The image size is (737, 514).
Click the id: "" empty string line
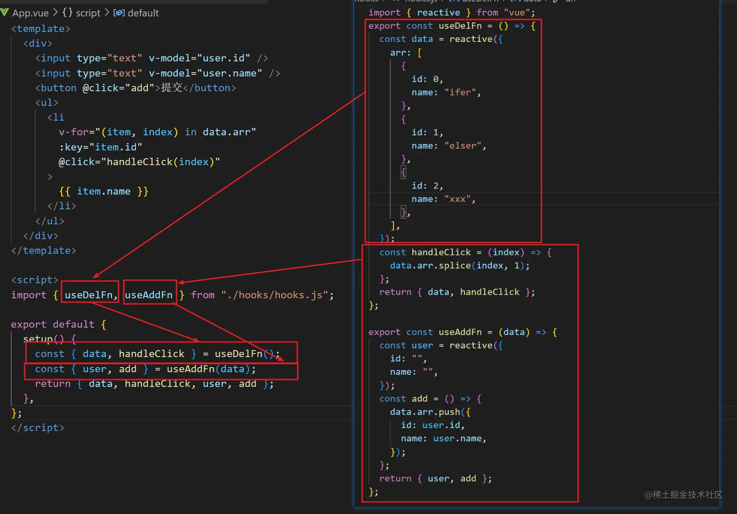408,359
